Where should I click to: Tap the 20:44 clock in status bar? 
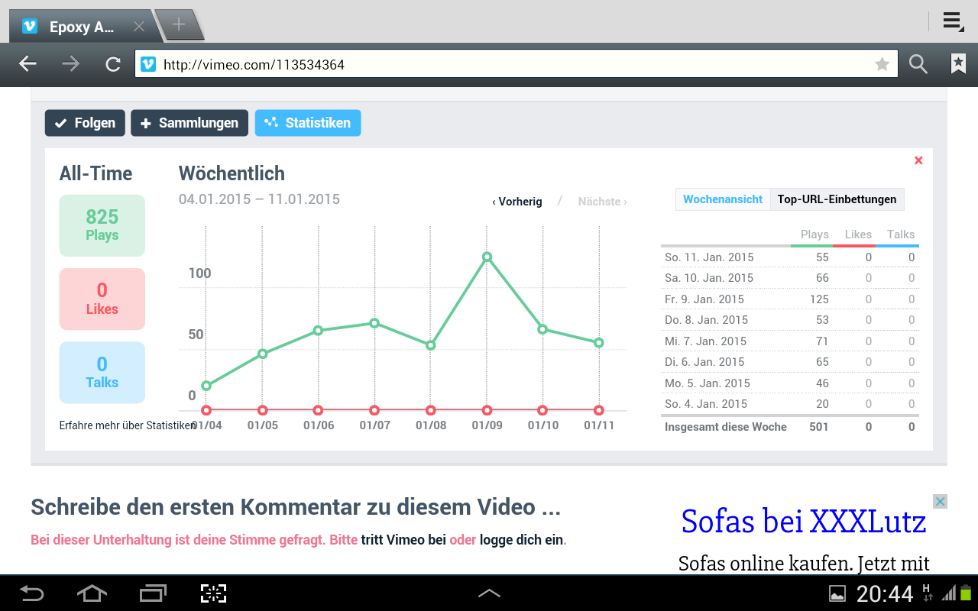click(885, 593)
